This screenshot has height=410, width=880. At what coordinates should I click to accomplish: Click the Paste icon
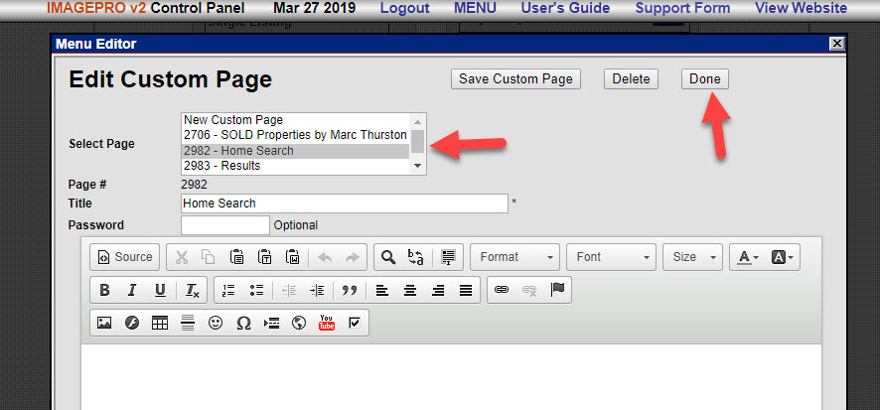pos(236,257)
